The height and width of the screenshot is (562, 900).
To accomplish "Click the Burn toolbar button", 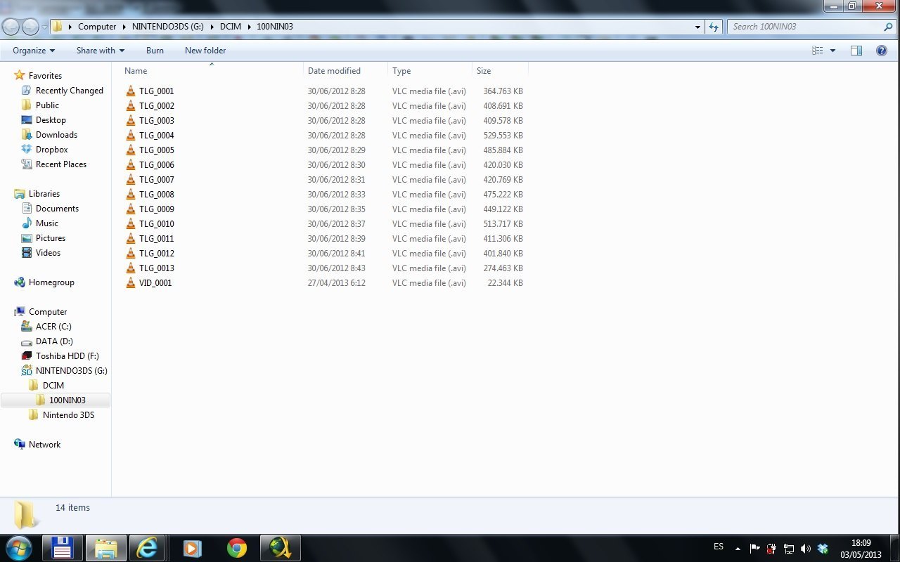I will click(155, 51).
